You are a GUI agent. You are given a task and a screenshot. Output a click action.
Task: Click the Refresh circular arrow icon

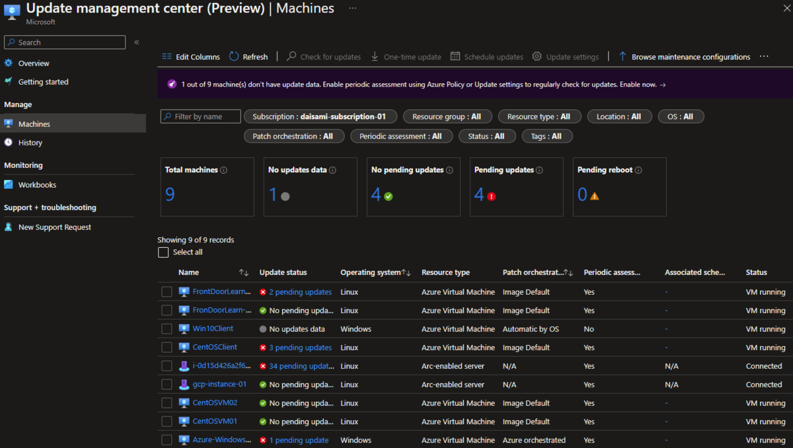point(234,57)
